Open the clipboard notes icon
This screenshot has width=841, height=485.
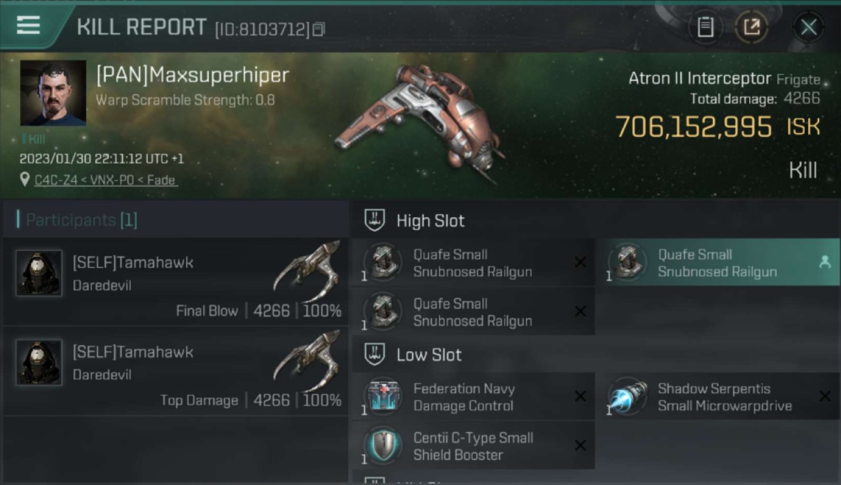click(x=705, y=27)
